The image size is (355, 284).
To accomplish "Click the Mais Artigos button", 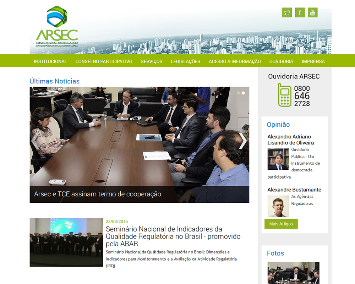I will click(281, 224).
